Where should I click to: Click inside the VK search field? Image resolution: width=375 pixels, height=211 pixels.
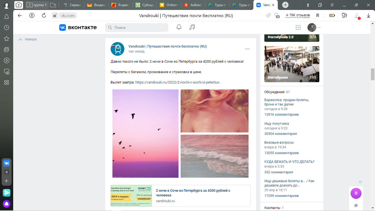pos(137,28)
